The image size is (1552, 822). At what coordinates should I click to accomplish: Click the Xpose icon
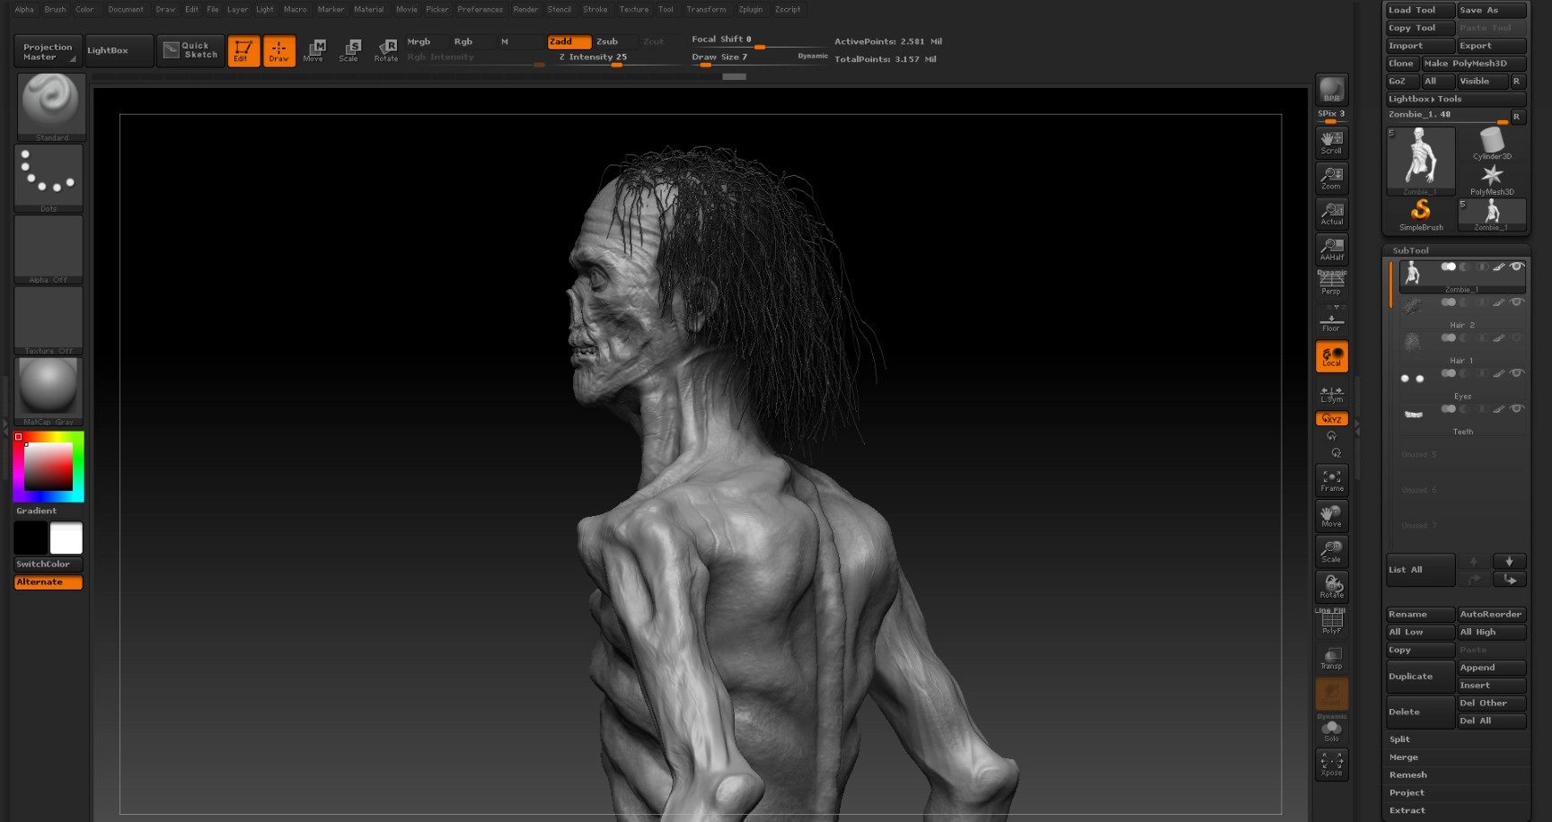(x=1331, y=764)
